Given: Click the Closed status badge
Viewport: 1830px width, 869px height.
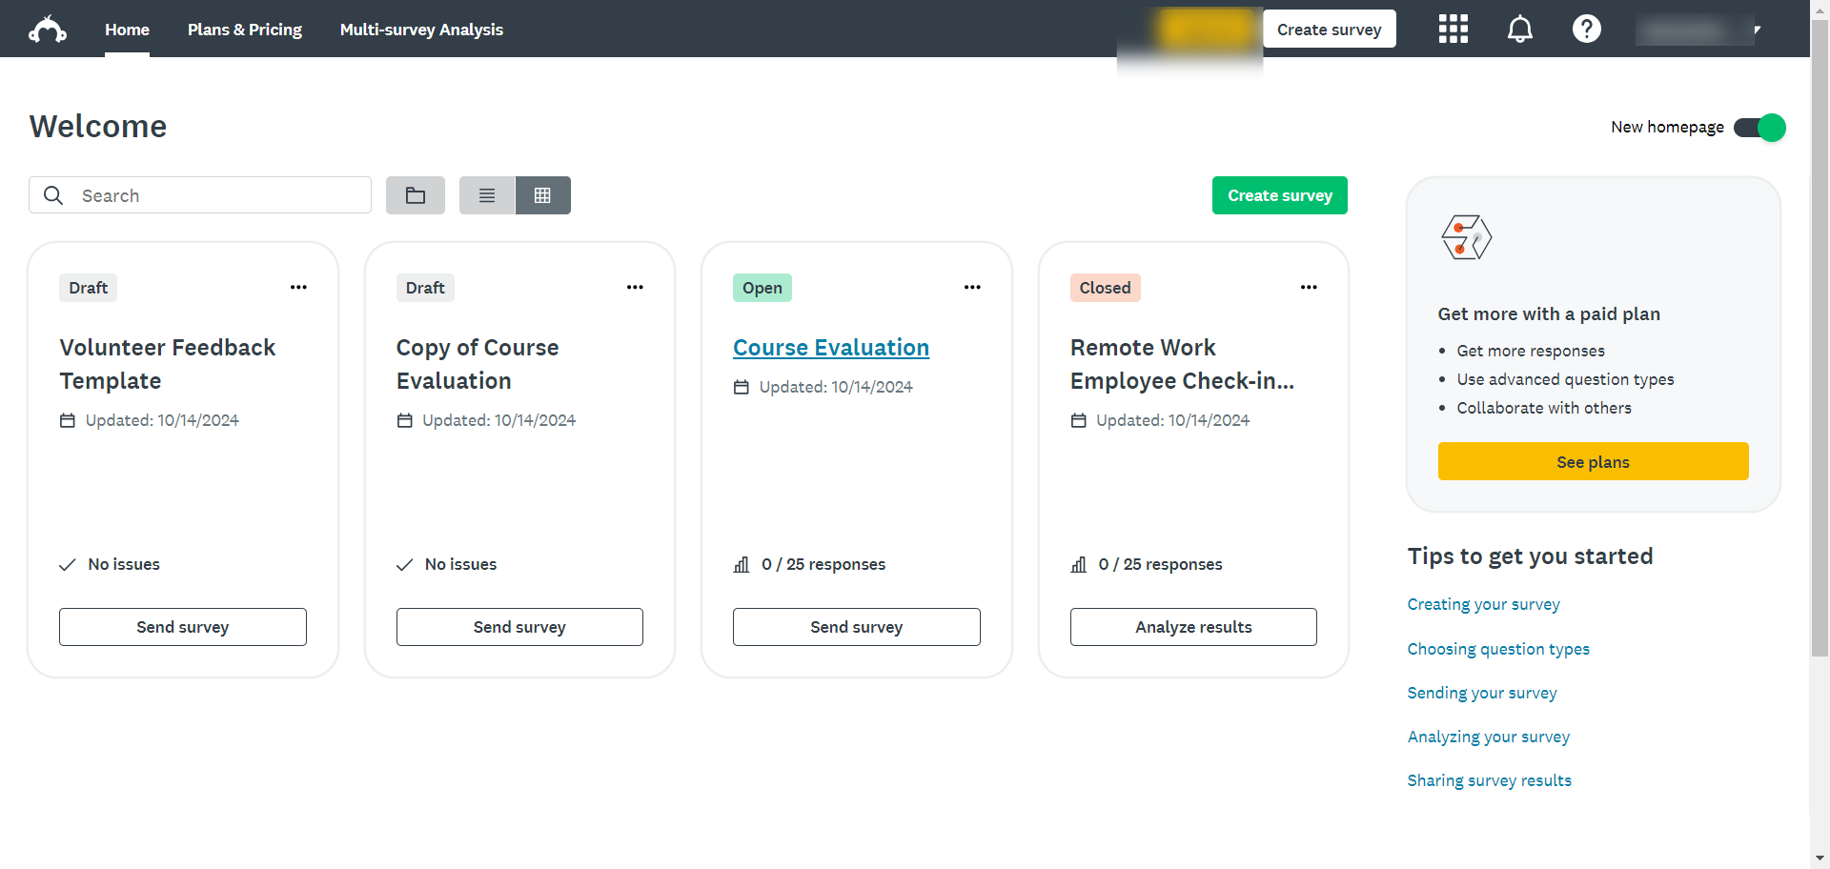Looking at the screenshot, I should point(1106,288).
